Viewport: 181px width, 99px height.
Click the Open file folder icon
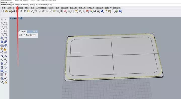tap(6, 11)
